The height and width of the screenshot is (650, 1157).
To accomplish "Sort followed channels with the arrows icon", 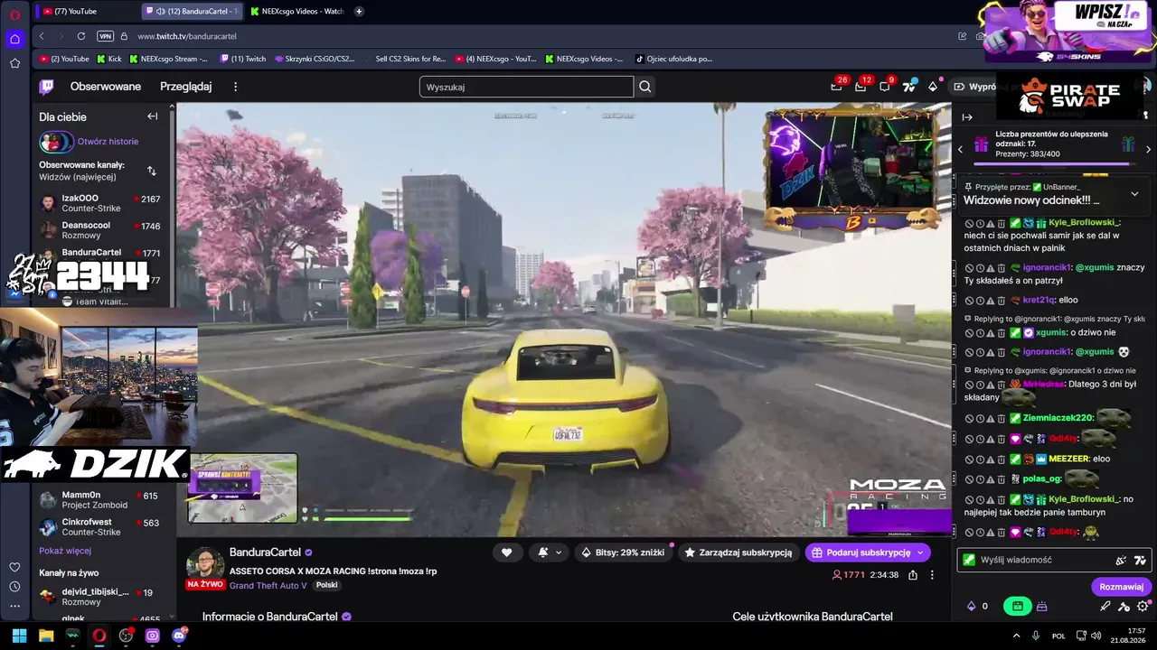I will coord(152,171).
